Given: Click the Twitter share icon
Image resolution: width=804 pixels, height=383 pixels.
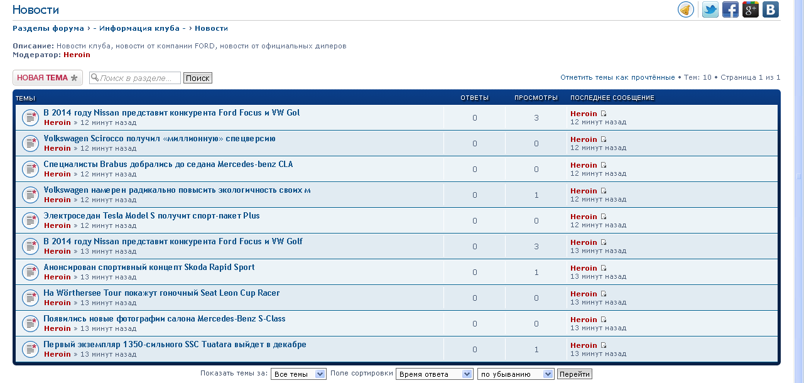Looking at the screenshot, I should 710,9.
